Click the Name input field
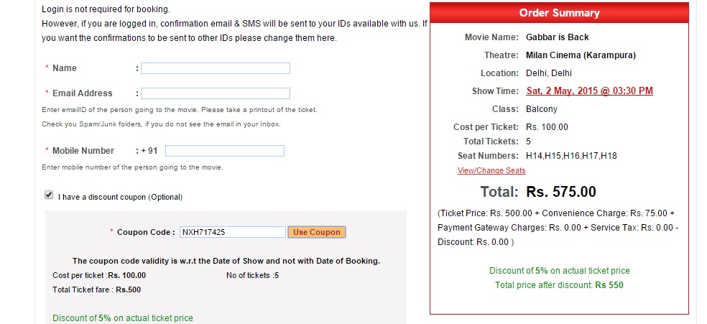 point(215,68)
